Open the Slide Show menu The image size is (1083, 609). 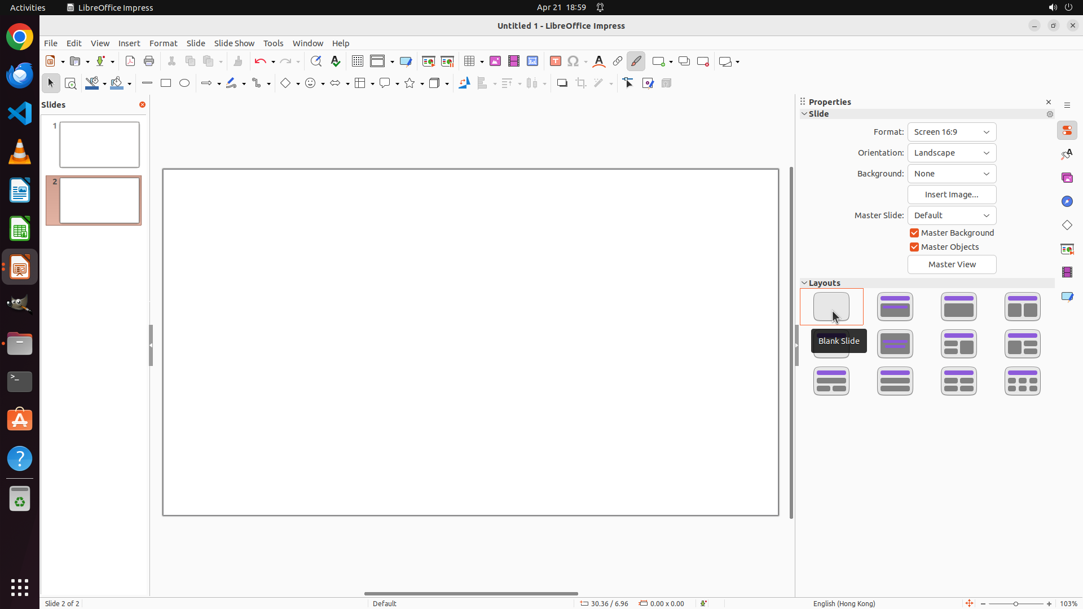pos(234,43)
